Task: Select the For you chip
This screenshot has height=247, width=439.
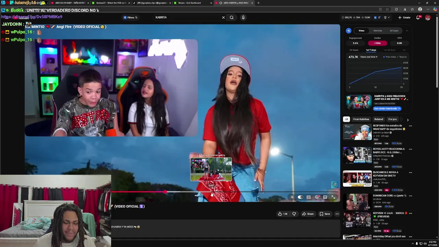Action: 392,119
